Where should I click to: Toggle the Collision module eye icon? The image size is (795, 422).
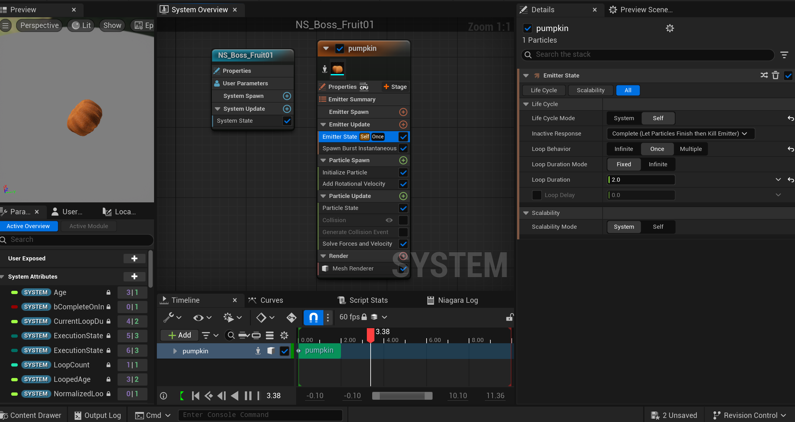[389, 220]
